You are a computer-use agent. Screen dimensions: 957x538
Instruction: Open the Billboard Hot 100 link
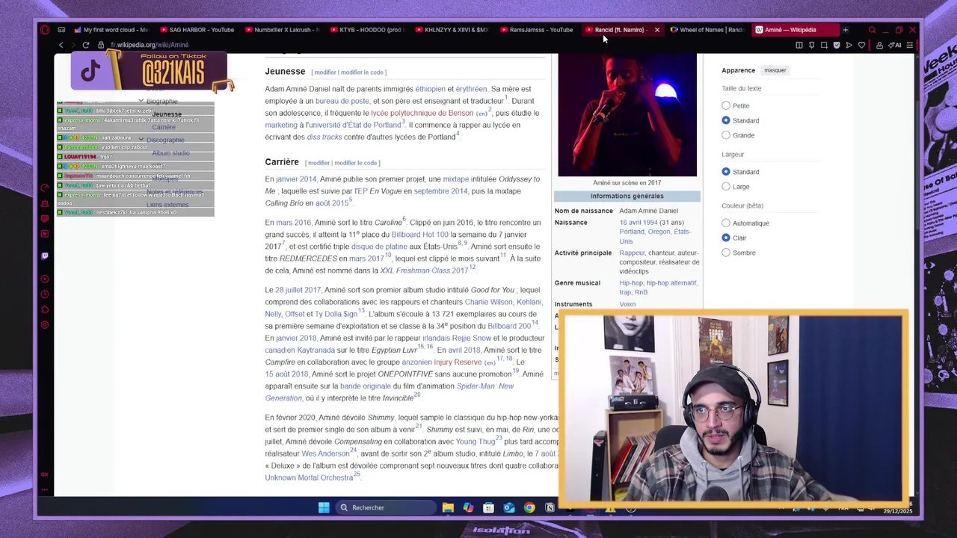pyautogui.click(x=419, y=235)
